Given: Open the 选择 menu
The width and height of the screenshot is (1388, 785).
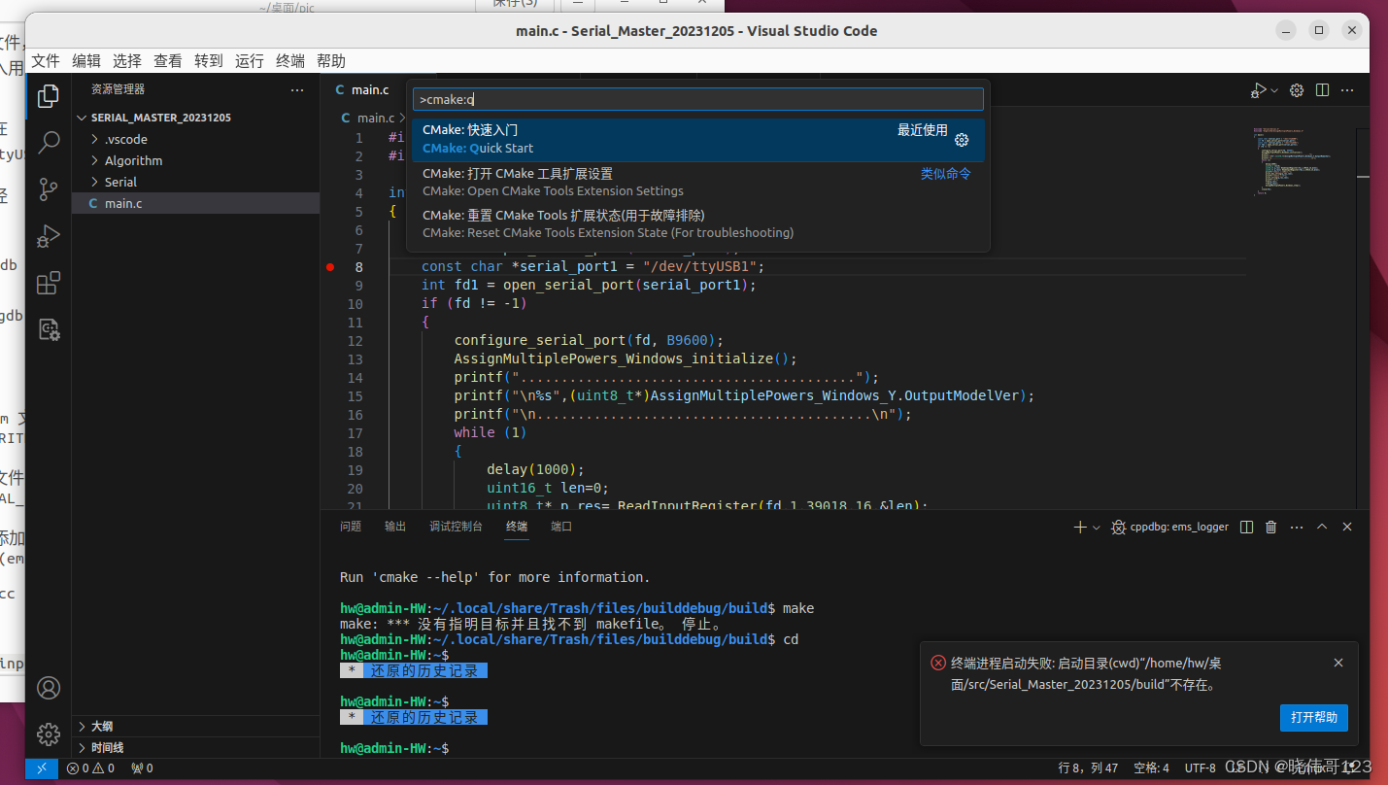Looking at the screenshot, I should 127,60.
